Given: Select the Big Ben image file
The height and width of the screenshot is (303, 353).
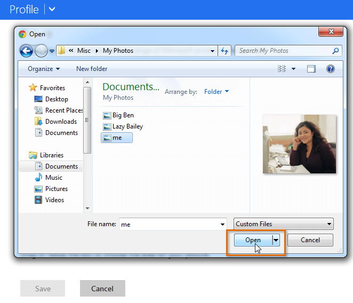Looking at the screenshot, I should tap(118, 115).
